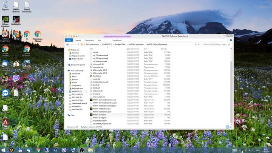272x153 pixels.
Task: Open Viber from the taskbar
Action: pyautogui.click(x=64, y=150)
